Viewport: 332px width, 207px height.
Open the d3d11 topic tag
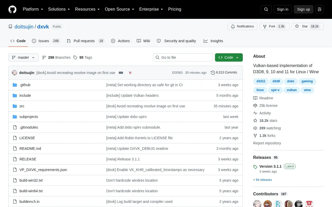[x=261, y=81]
